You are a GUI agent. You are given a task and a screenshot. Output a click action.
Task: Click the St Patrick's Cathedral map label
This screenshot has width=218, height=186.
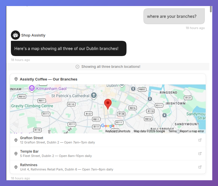(x=70, y=96)
